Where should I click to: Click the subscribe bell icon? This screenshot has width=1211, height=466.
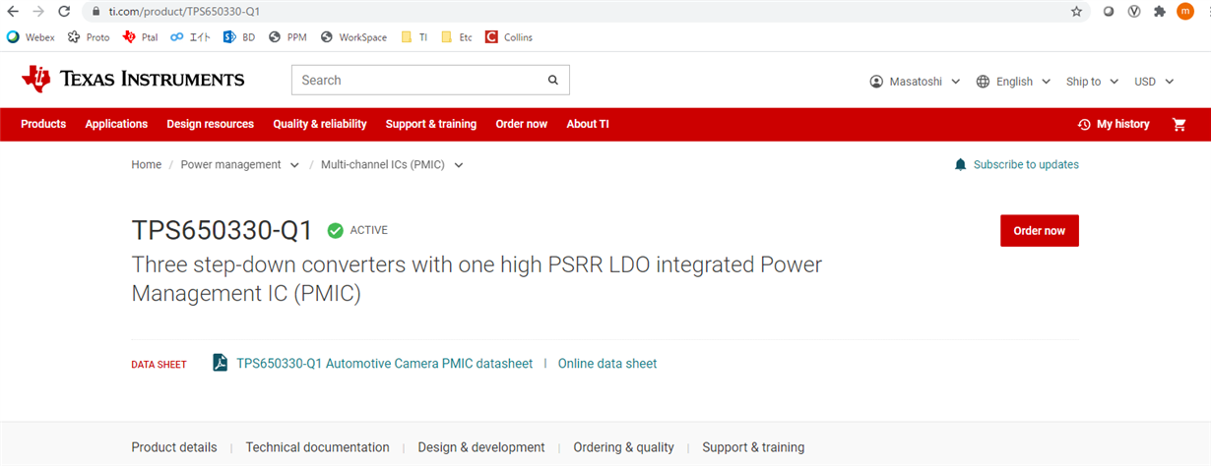tap(961, 164)
